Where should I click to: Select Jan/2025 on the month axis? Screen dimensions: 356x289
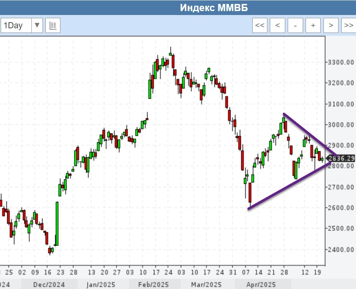click(x=101, y=284)
